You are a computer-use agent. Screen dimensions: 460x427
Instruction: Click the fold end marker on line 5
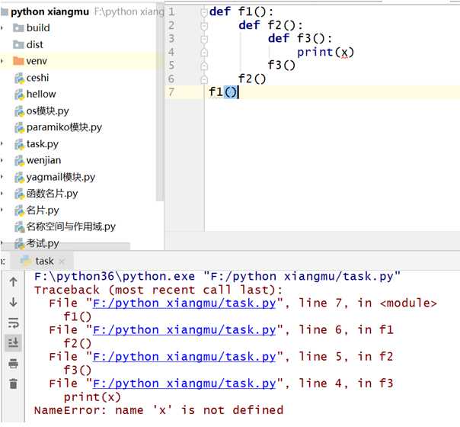point(204,66)
